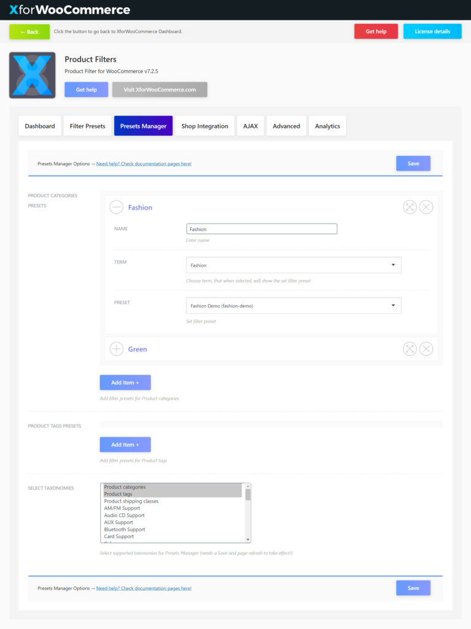Click the red Get help button
471x629 pixels.
point(376,31)
